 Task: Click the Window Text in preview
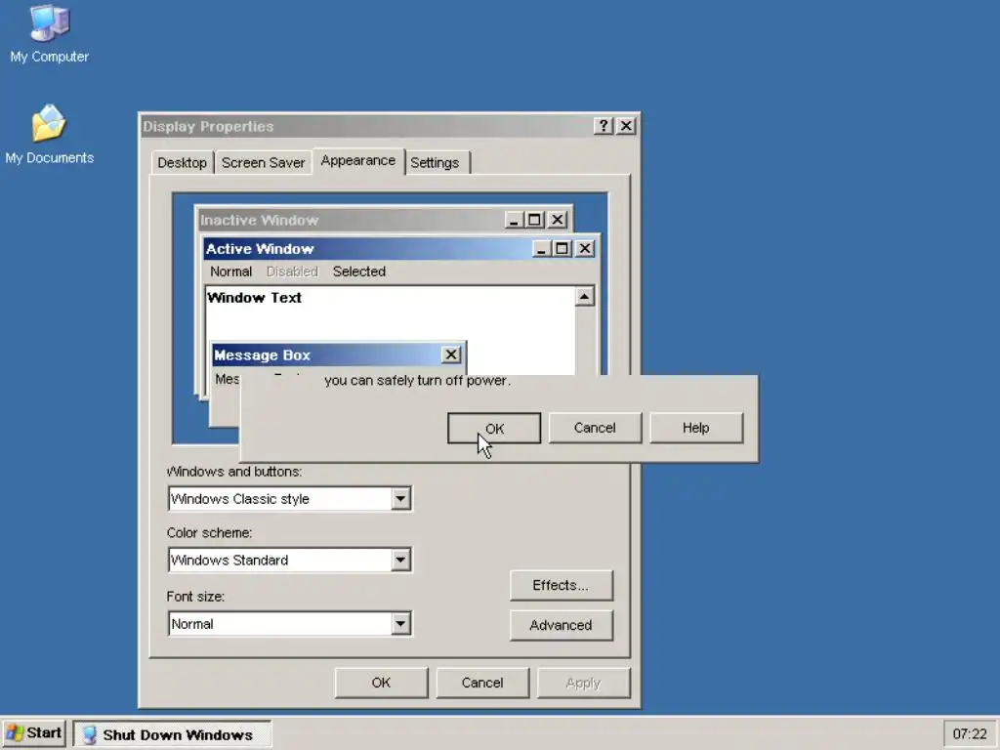point(255,297)
